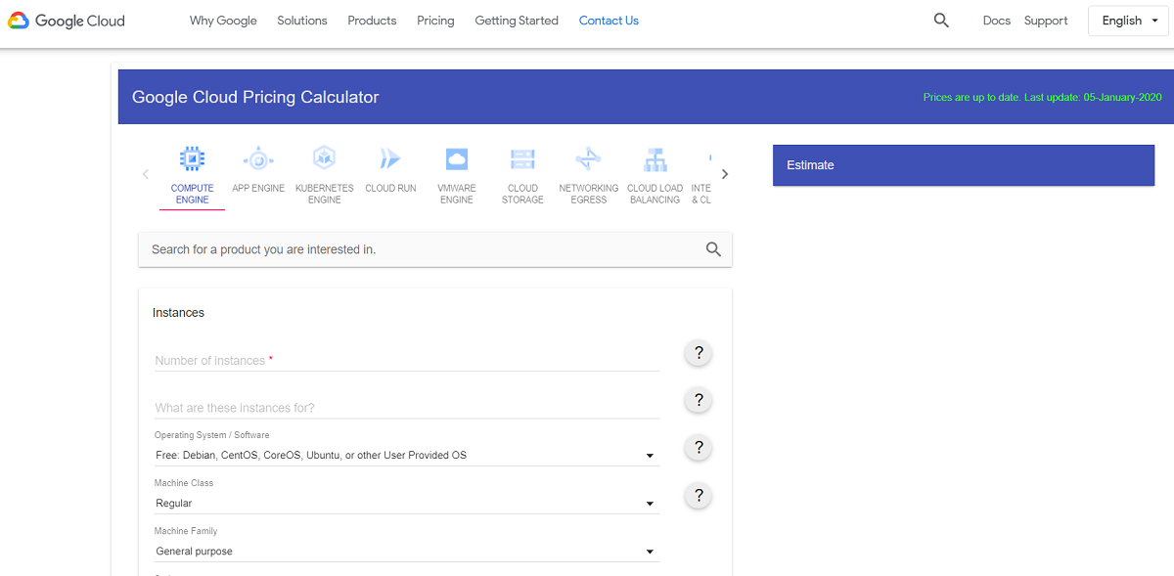Click the product search magnifier icon

(x=713, y=249)
